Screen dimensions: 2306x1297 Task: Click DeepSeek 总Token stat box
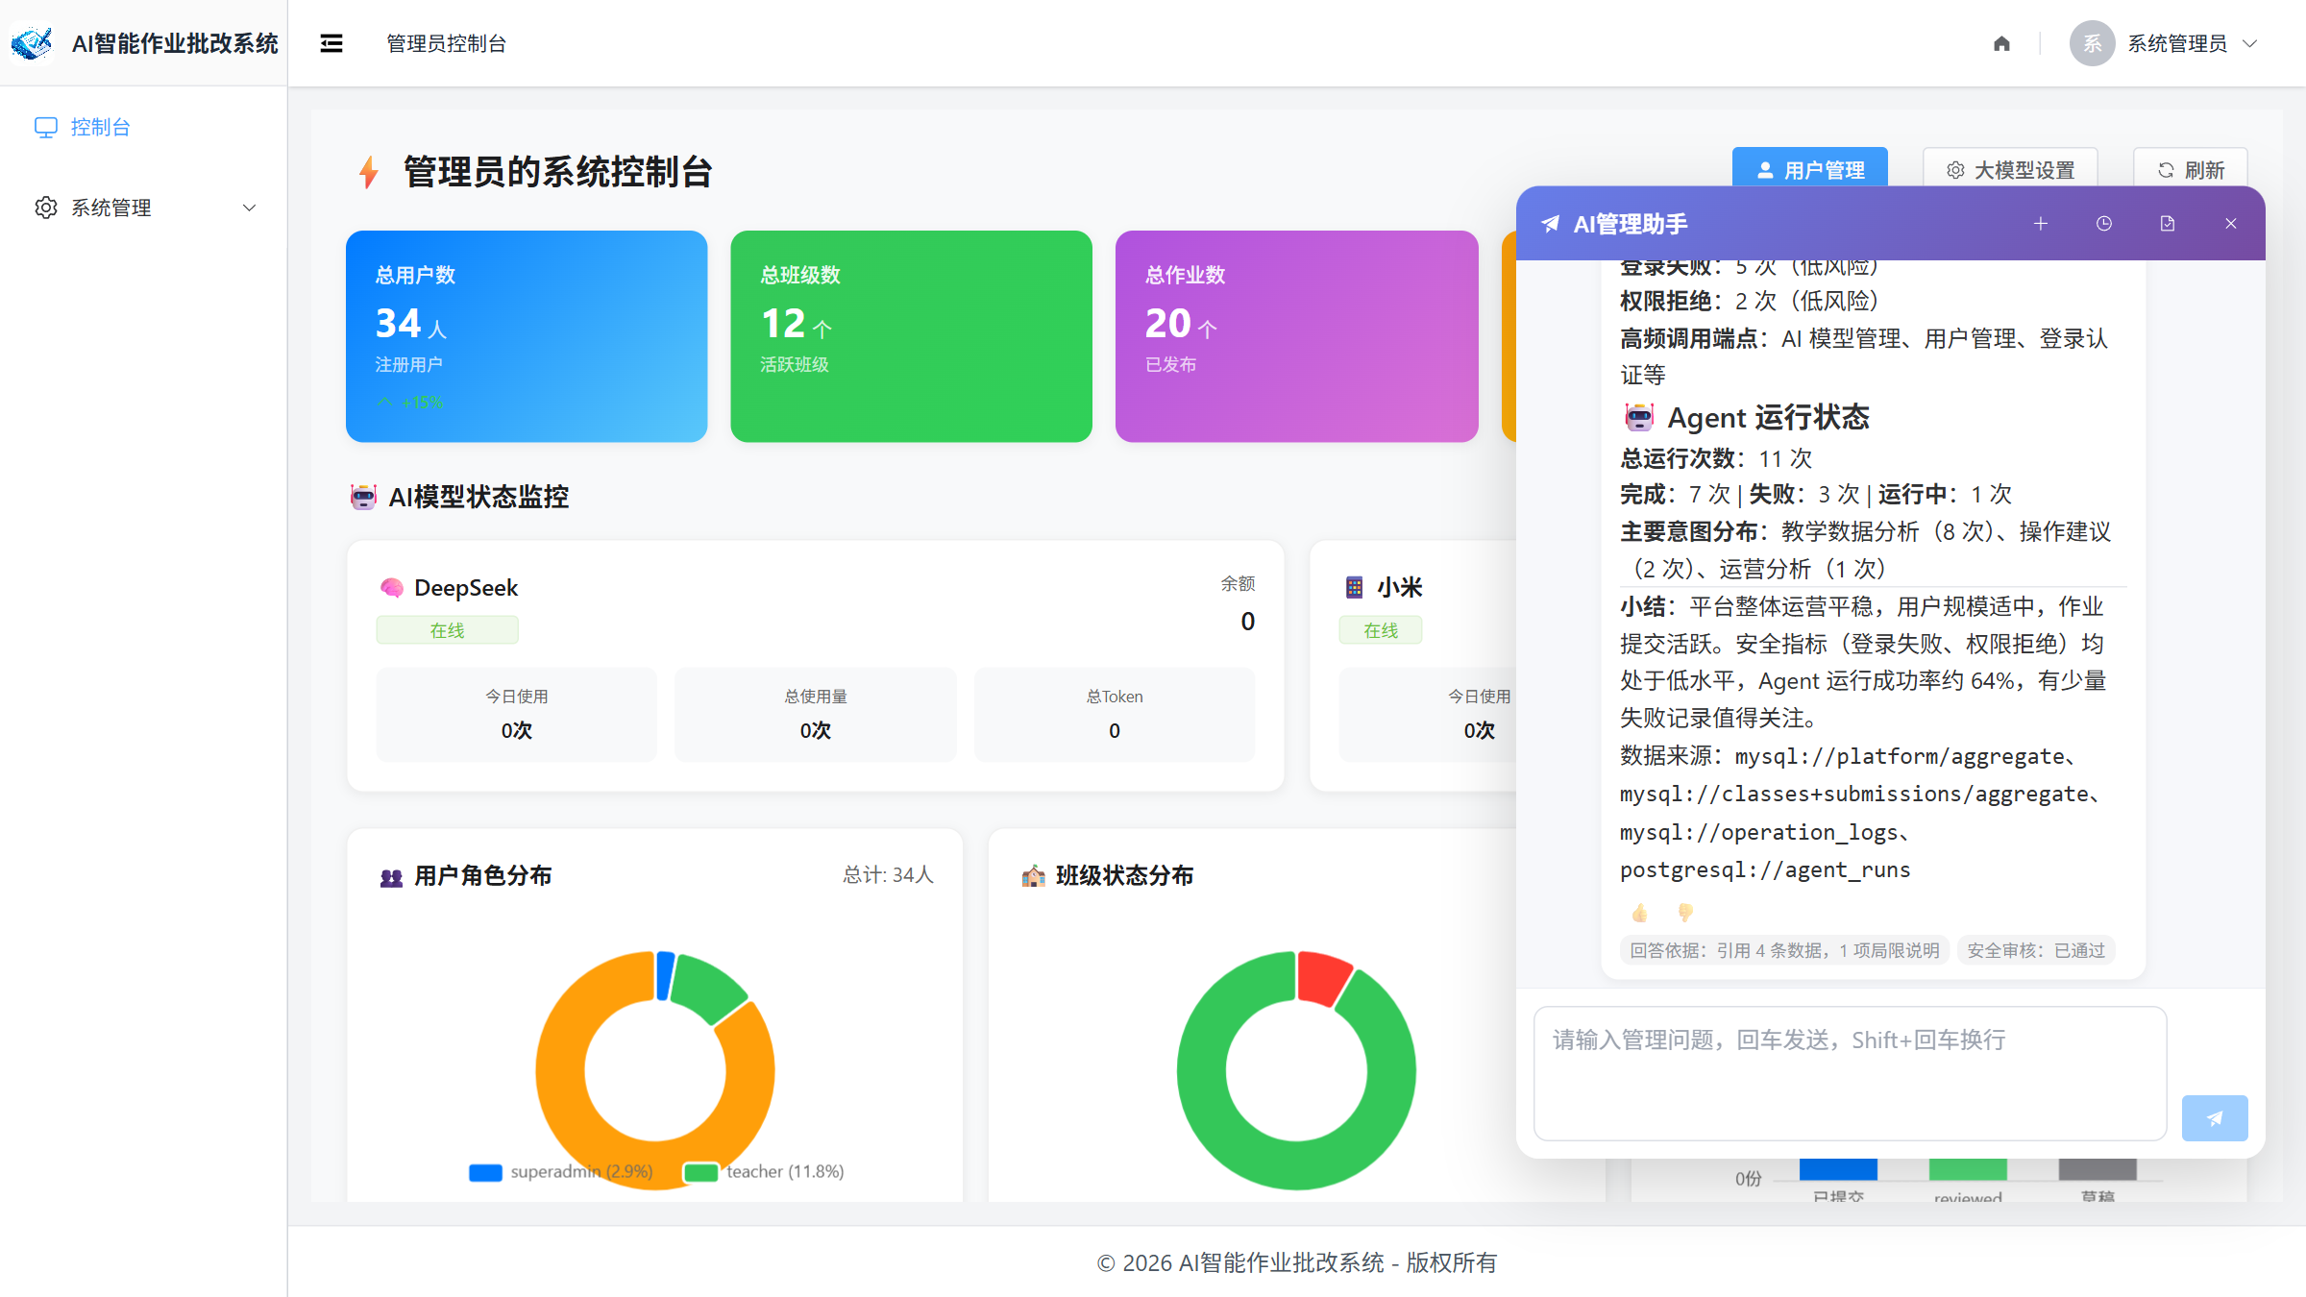pos(1115,714)
